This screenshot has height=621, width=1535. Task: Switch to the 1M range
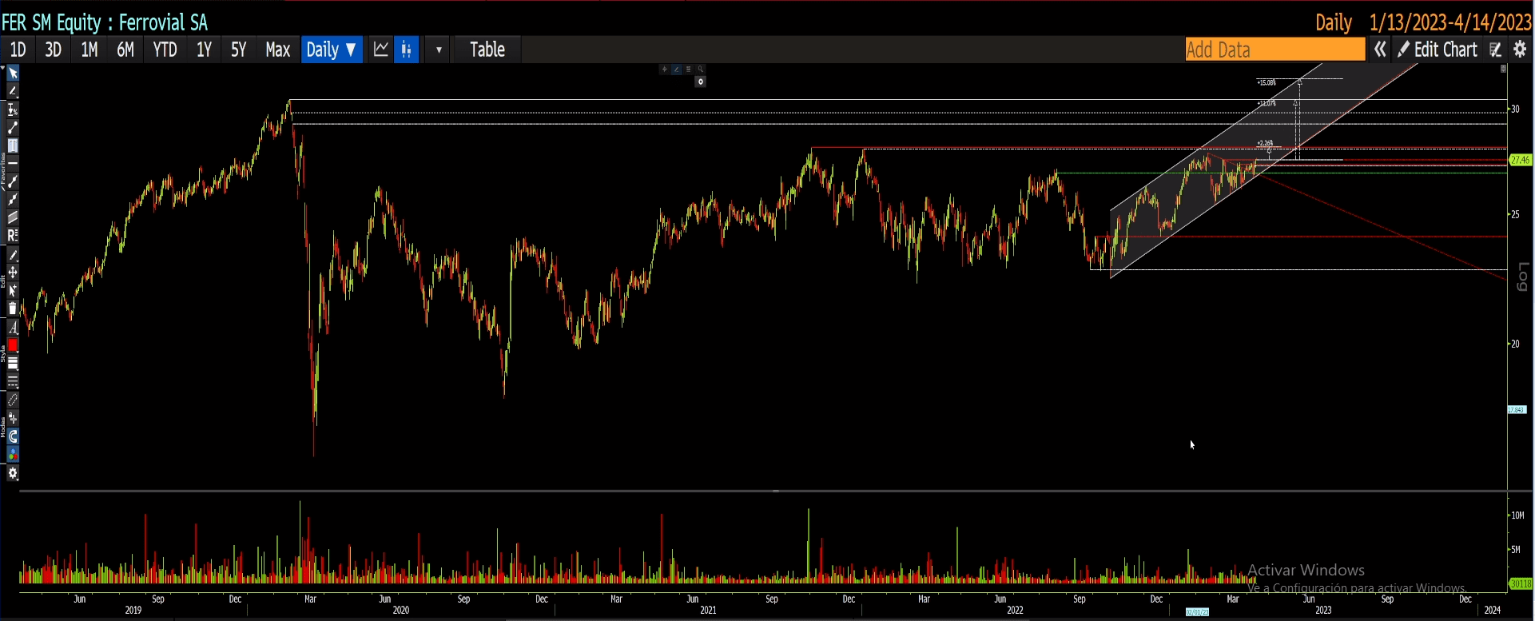[x=89, y=50]
